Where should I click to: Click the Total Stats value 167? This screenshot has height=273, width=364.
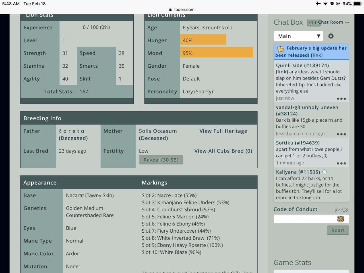click(84, 92)
